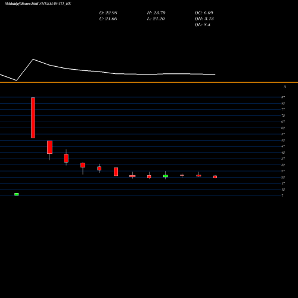Viewport: 298px width, 298px height.
Task: Click the 87 price axis label
Action: point(283,97)
